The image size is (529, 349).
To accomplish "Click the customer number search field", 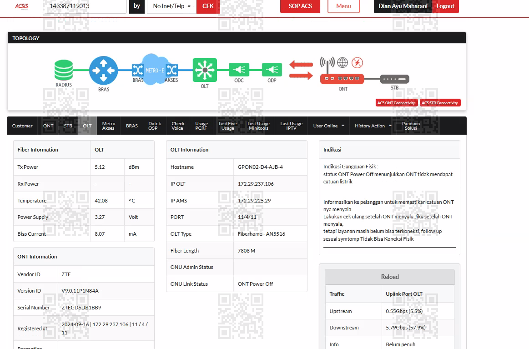I will 85,6.
